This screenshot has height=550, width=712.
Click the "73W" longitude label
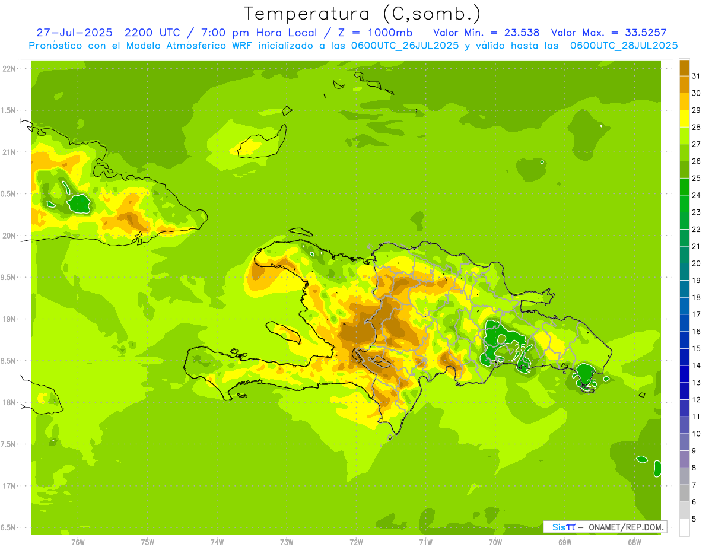pyautogui.click(x=287, y=542)
